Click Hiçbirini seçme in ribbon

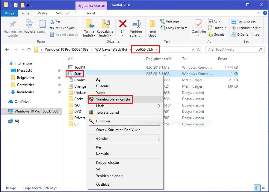coord(246,28)
